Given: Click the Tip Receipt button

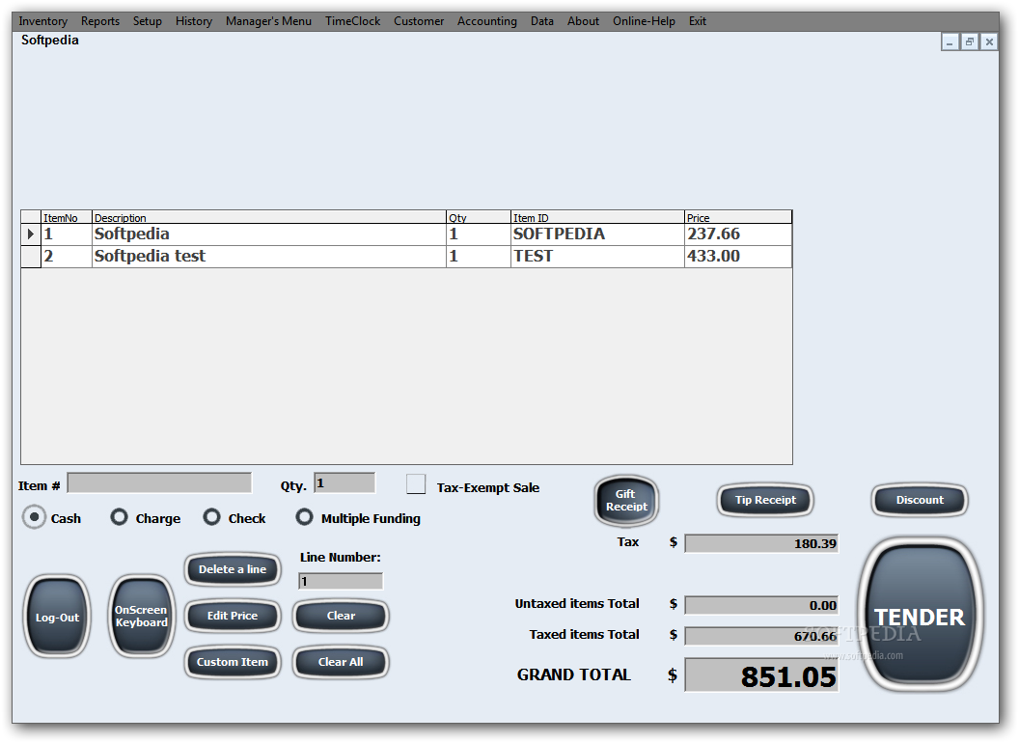Looking at the screenshot, I should pos(765,500).
